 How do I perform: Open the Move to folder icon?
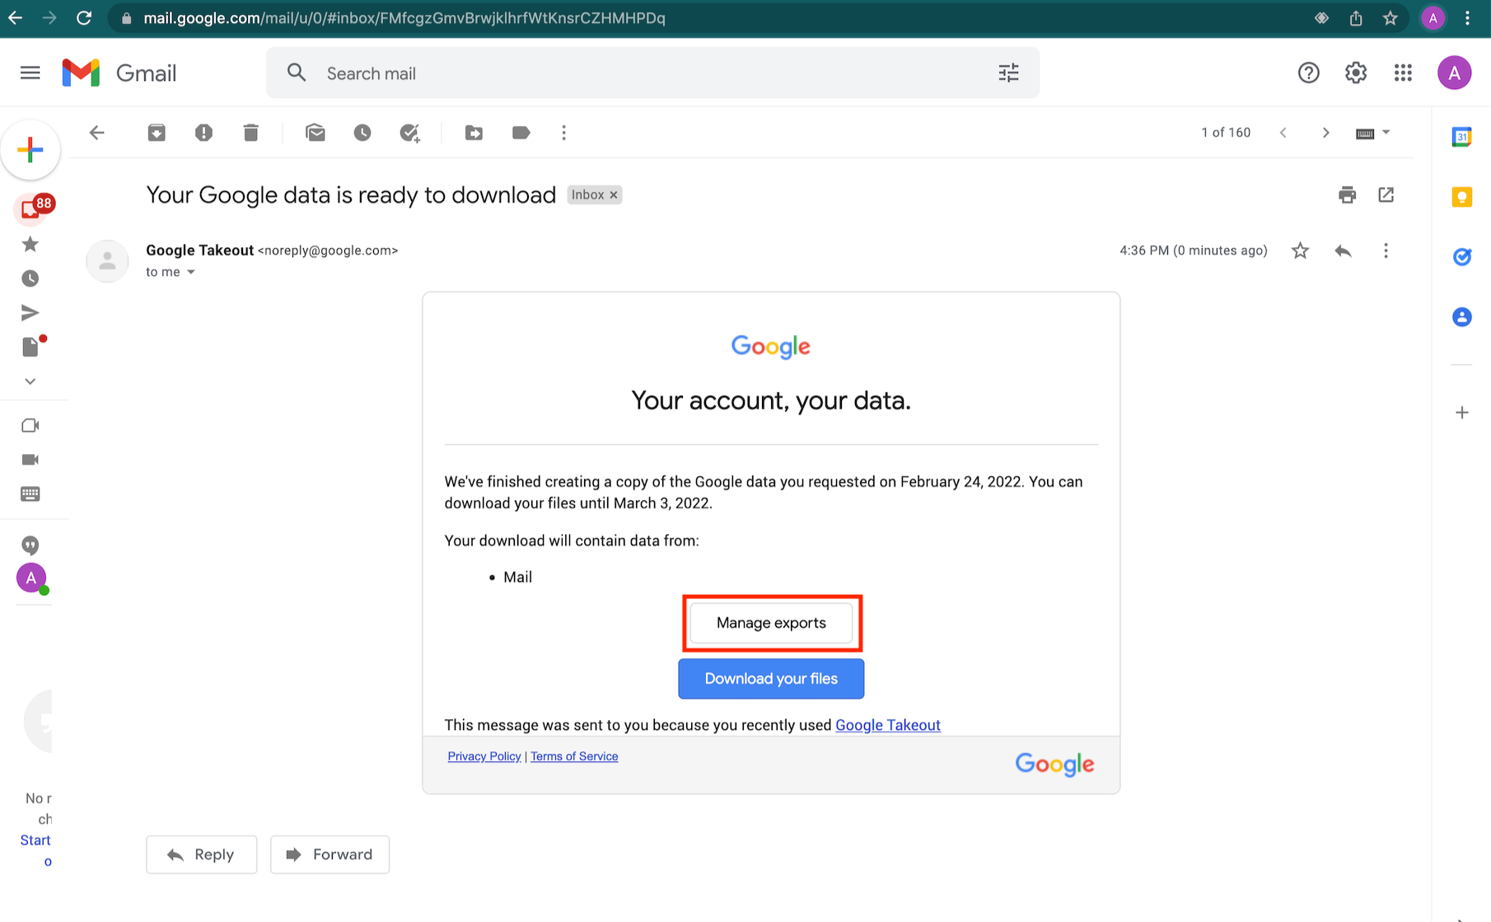[x=474, y=133]
